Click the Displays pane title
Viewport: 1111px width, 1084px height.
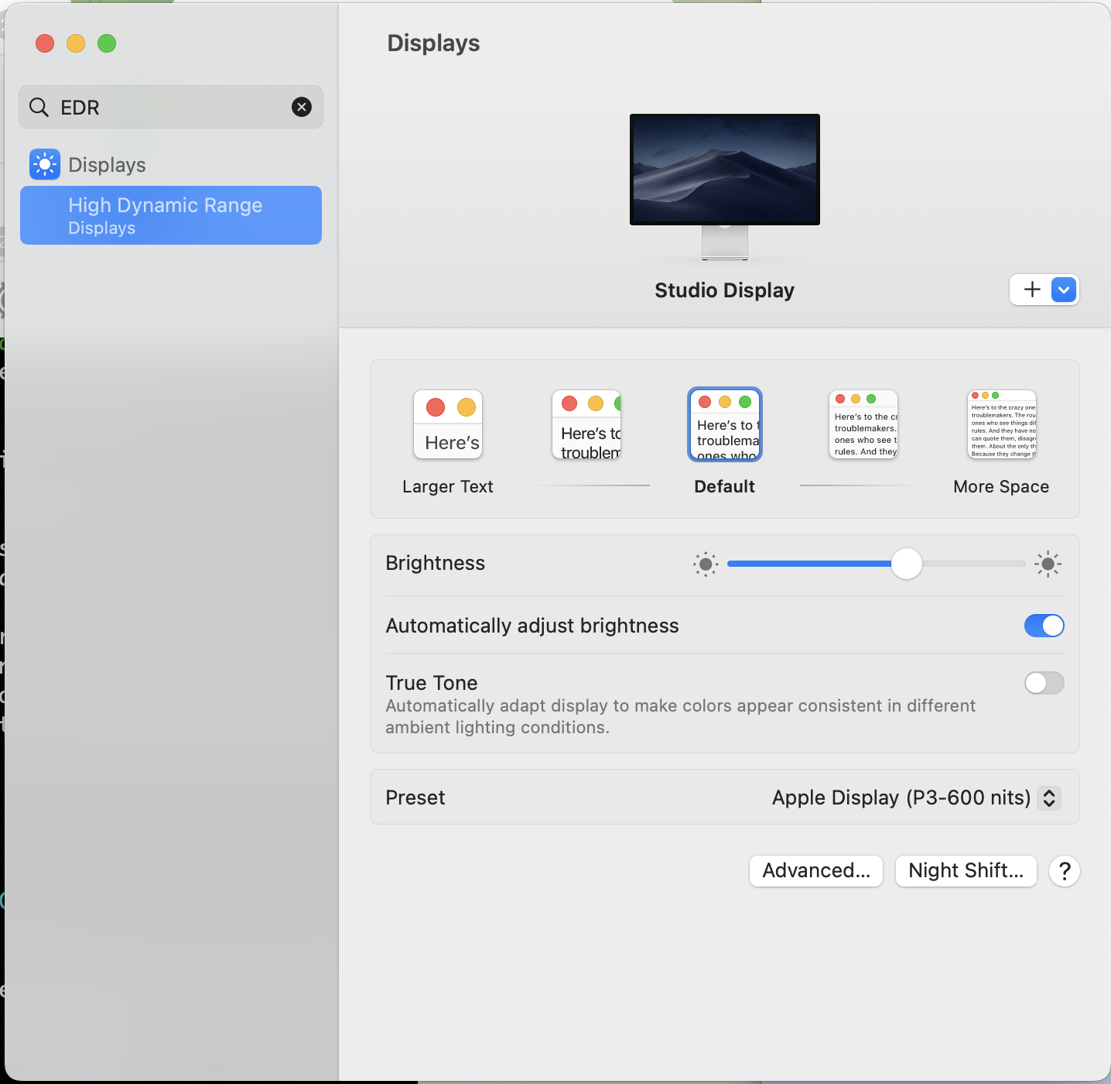click(x=433, y=43)
